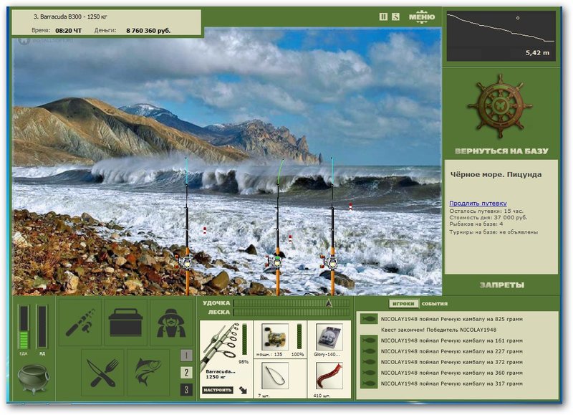Click the fisherman profile icon
The height and width of the screenshot is (415, 573).
tap(171, 322)
